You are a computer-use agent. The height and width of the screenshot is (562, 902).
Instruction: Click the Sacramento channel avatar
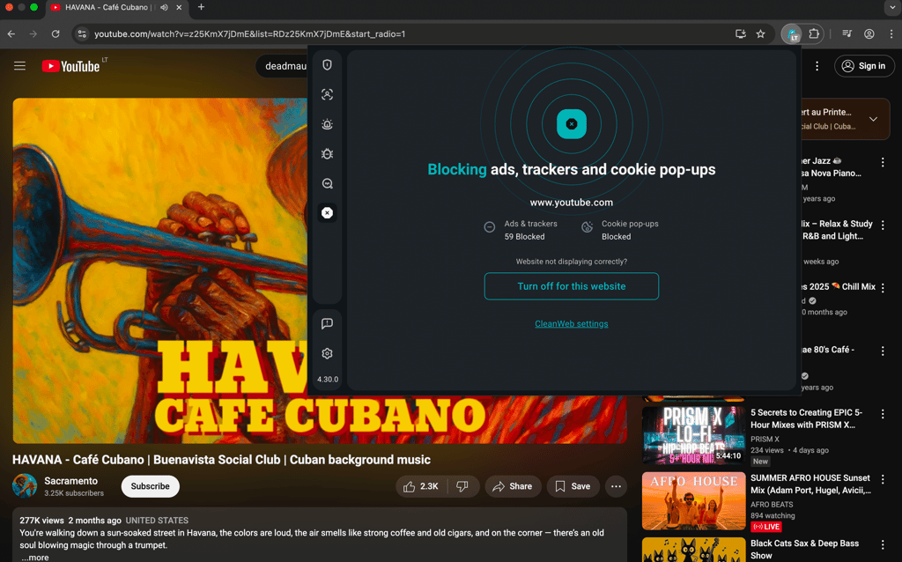pyautogui.click(x=25, y=486)
